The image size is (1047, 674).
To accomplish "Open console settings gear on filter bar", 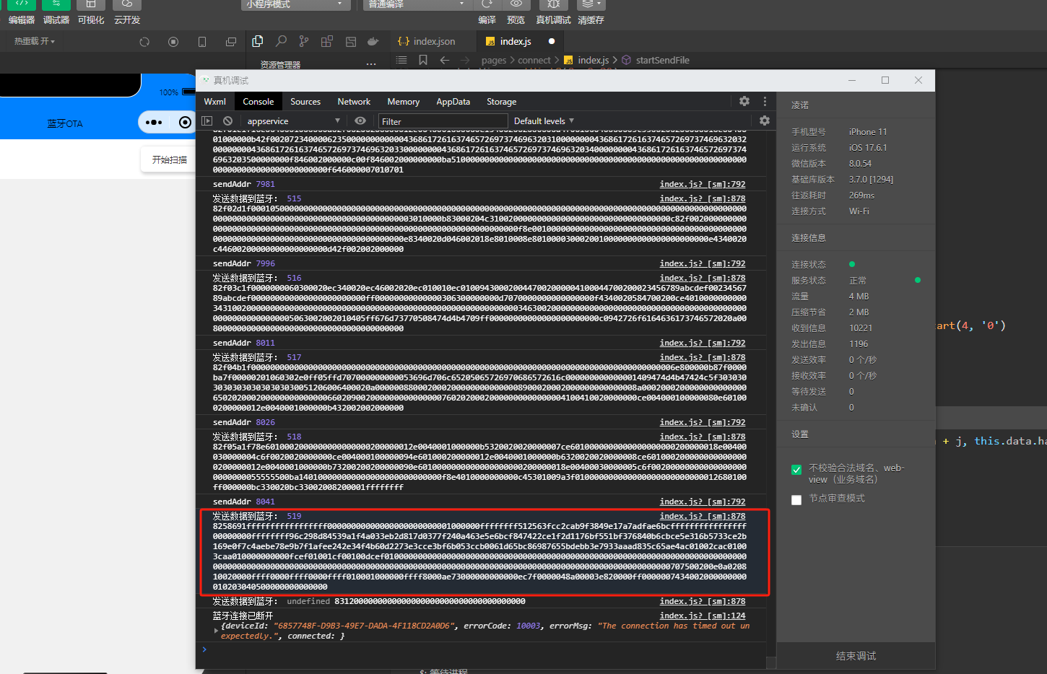I will click(765, 121).
